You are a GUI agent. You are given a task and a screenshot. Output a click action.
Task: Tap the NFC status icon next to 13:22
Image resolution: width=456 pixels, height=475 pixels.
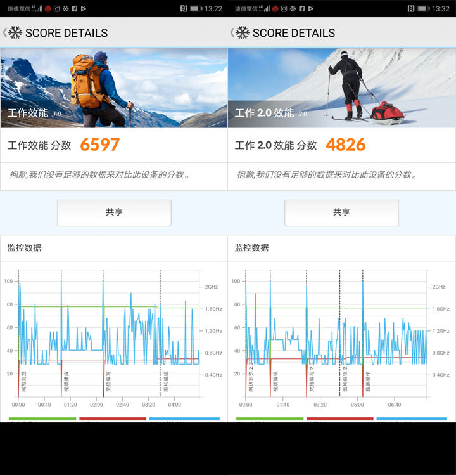pyautogui.click(x=182, y=9)
